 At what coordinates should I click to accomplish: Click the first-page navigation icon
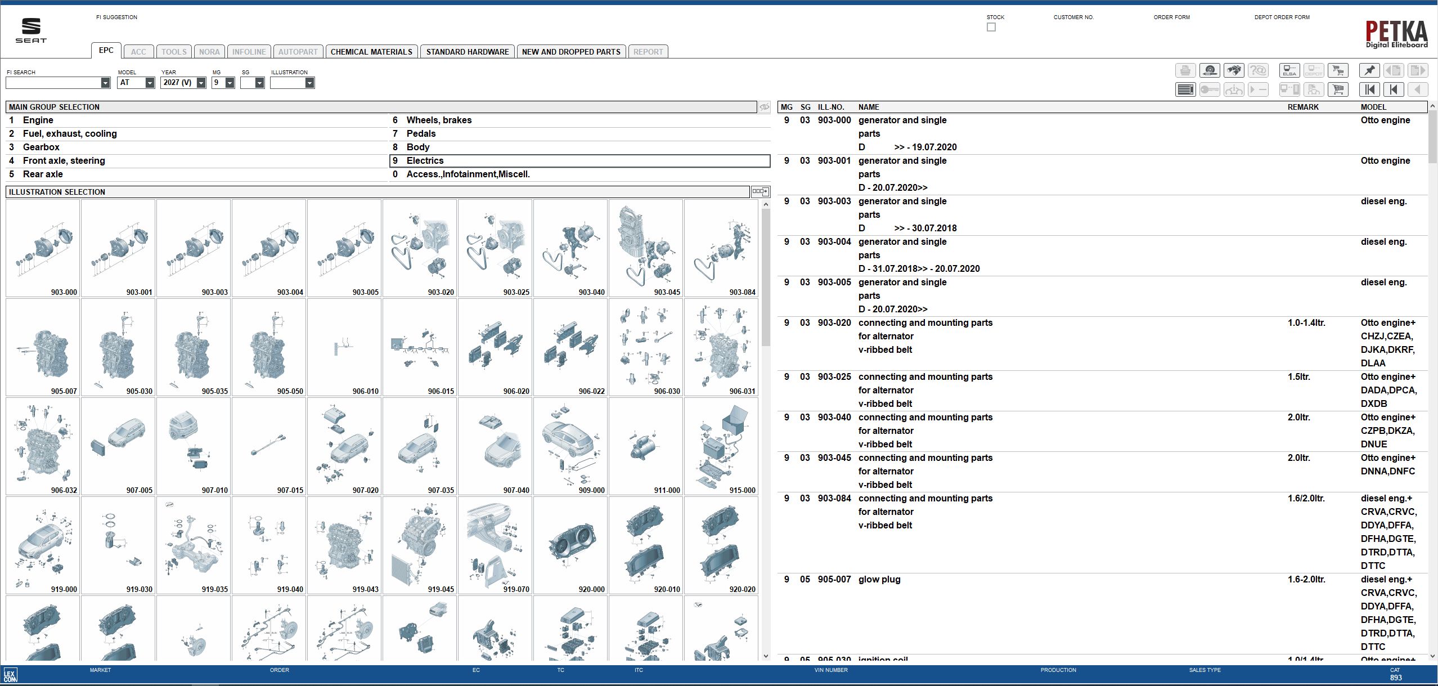[1370, 89]
